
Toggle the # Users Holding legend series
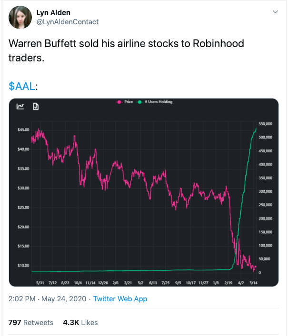[154, 102]
